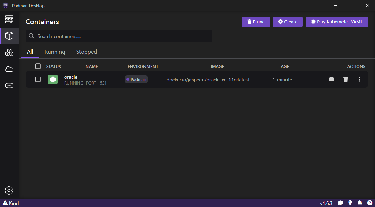Click the Podman Desktop logo in title bar

point(6,6)
